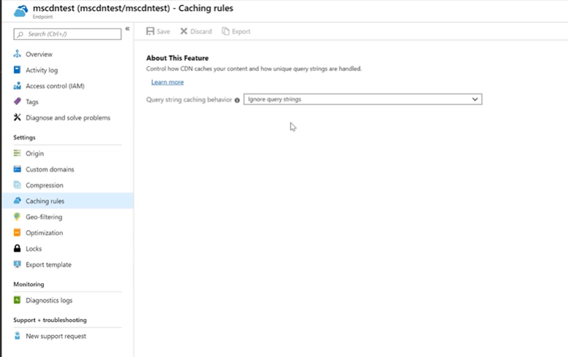This screenshot has height=357, width=568.
Task: Click the Custom domains icon
Action: 17,169
